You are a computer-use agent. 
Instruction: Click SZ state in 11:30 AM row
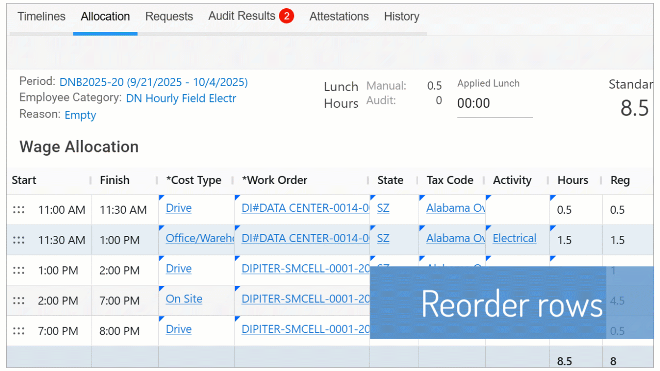(383, 239)
